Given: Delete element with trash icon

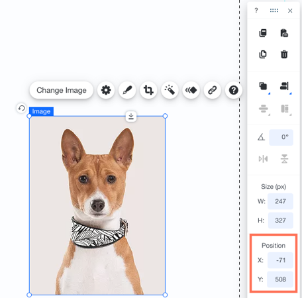Looking at the screenshot, I should [x=284, y=54].
